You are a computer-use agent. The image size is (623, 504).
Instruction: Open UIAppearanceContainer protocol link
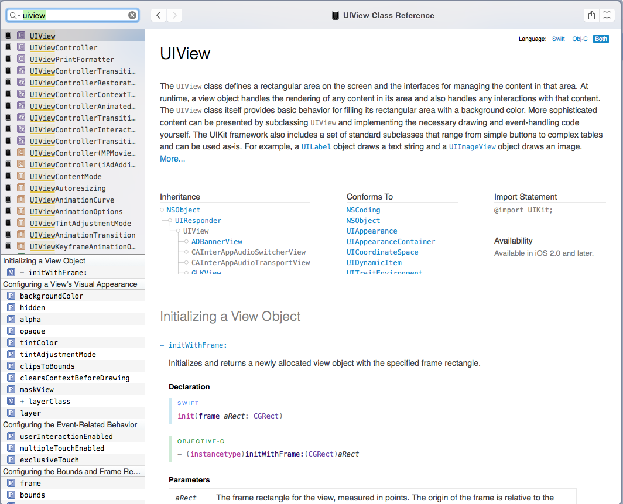coord(391,242)
